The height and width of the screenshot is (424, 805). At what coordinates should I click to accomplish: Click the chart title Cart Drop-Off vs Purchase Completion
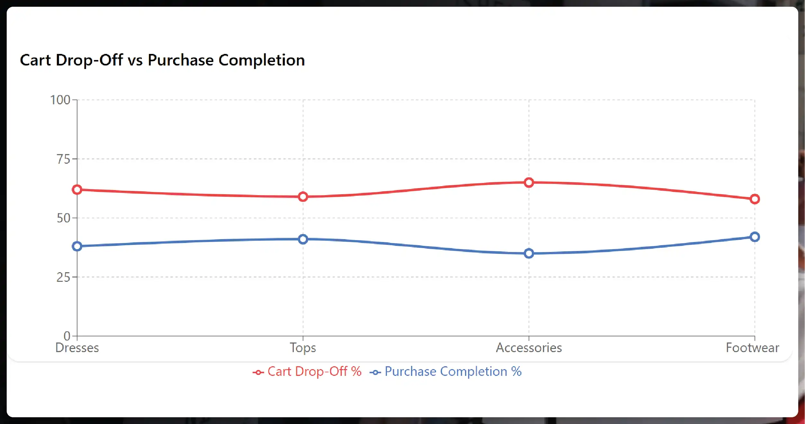click(x=162, y=60)
